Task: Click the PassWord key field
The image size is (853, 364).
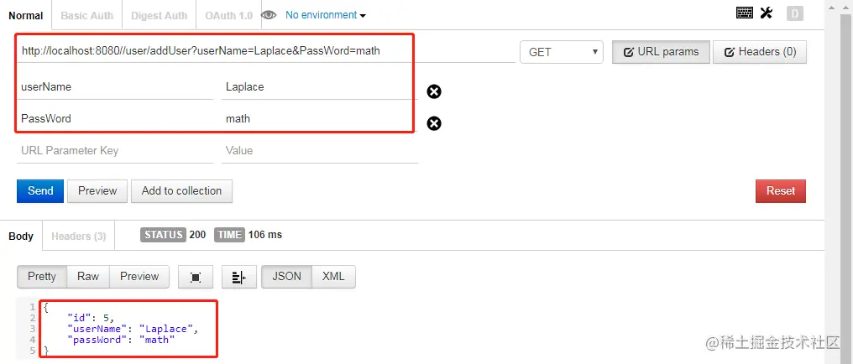Action: (x=115, y=118)
